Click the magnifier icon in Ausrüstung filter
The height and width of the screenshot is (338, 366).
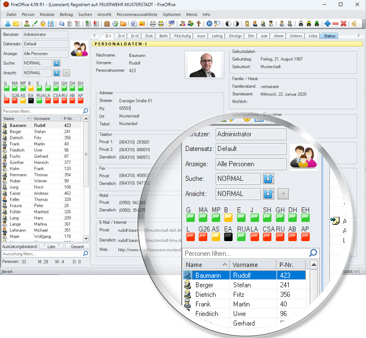pyautogui.click(x=85, y=254)
